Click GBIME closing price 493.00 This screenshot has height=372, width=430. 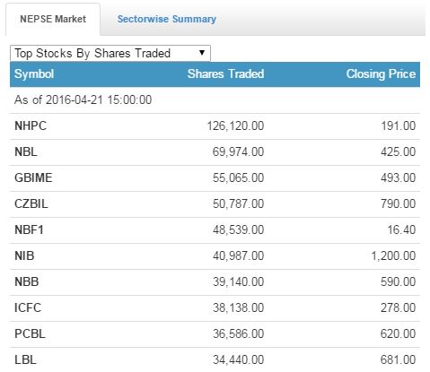(399, 177)
